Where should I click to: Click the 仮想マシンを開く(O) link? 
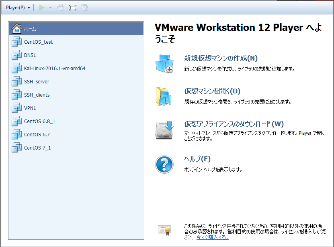(x=212, y=91)
